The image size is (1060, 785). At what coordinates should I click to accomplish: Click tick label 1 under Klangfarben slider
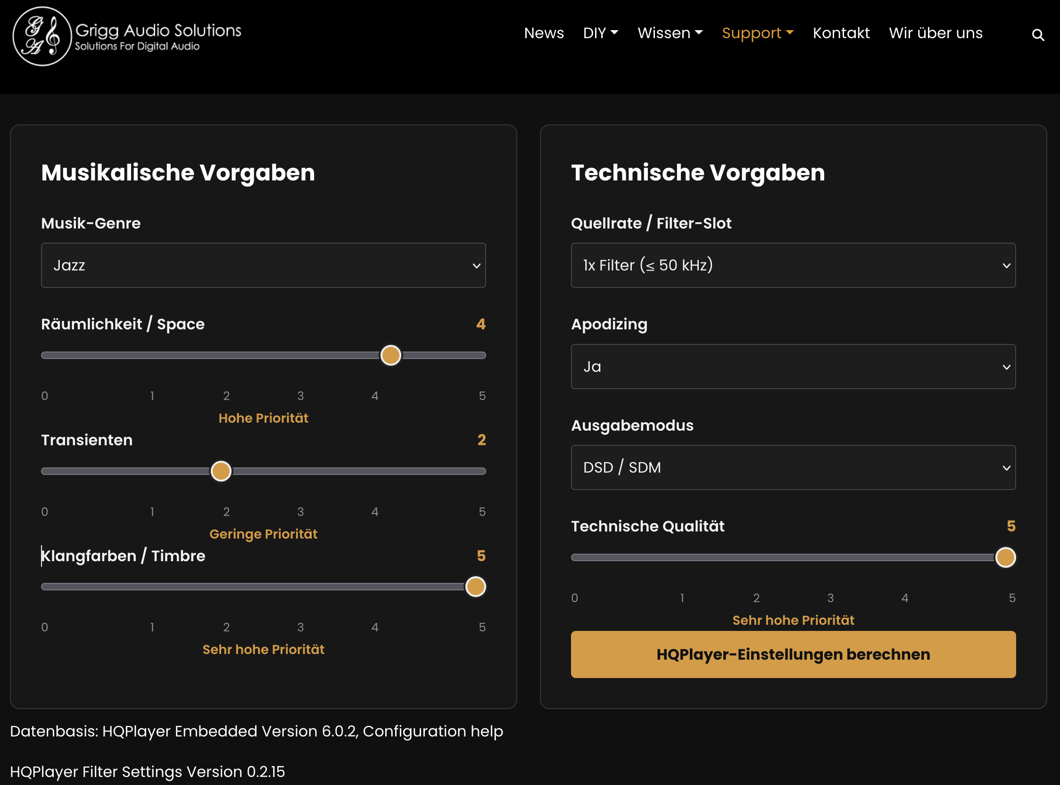pyautogui.click(x=152, y=627)
